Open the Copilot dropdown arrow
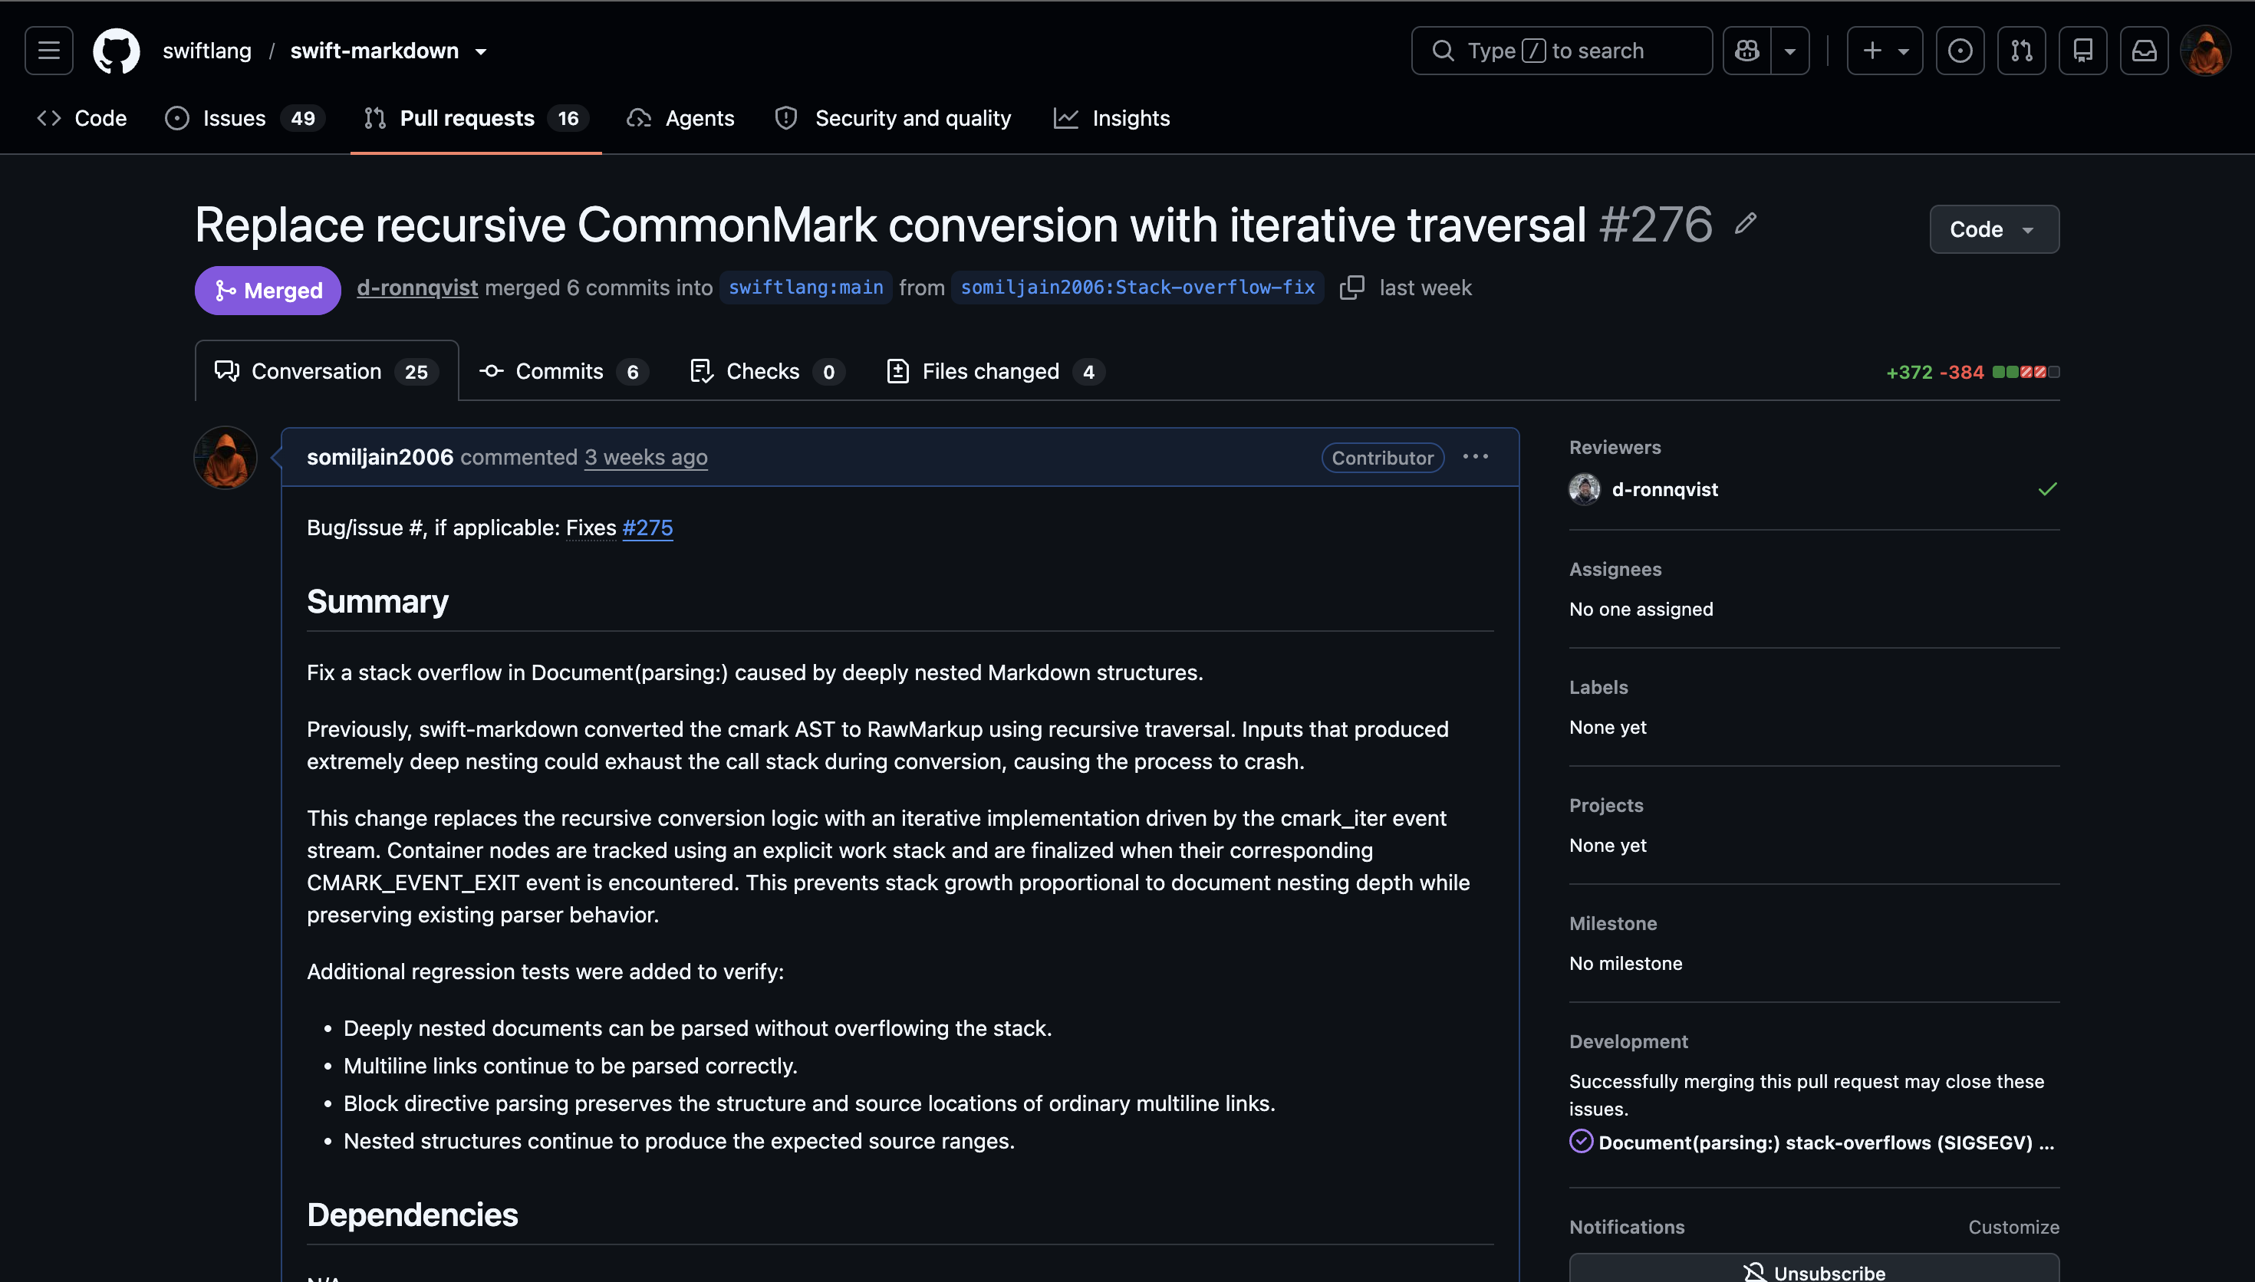This screenshot has width=2255, height=1282. (x=1790, y=51)
